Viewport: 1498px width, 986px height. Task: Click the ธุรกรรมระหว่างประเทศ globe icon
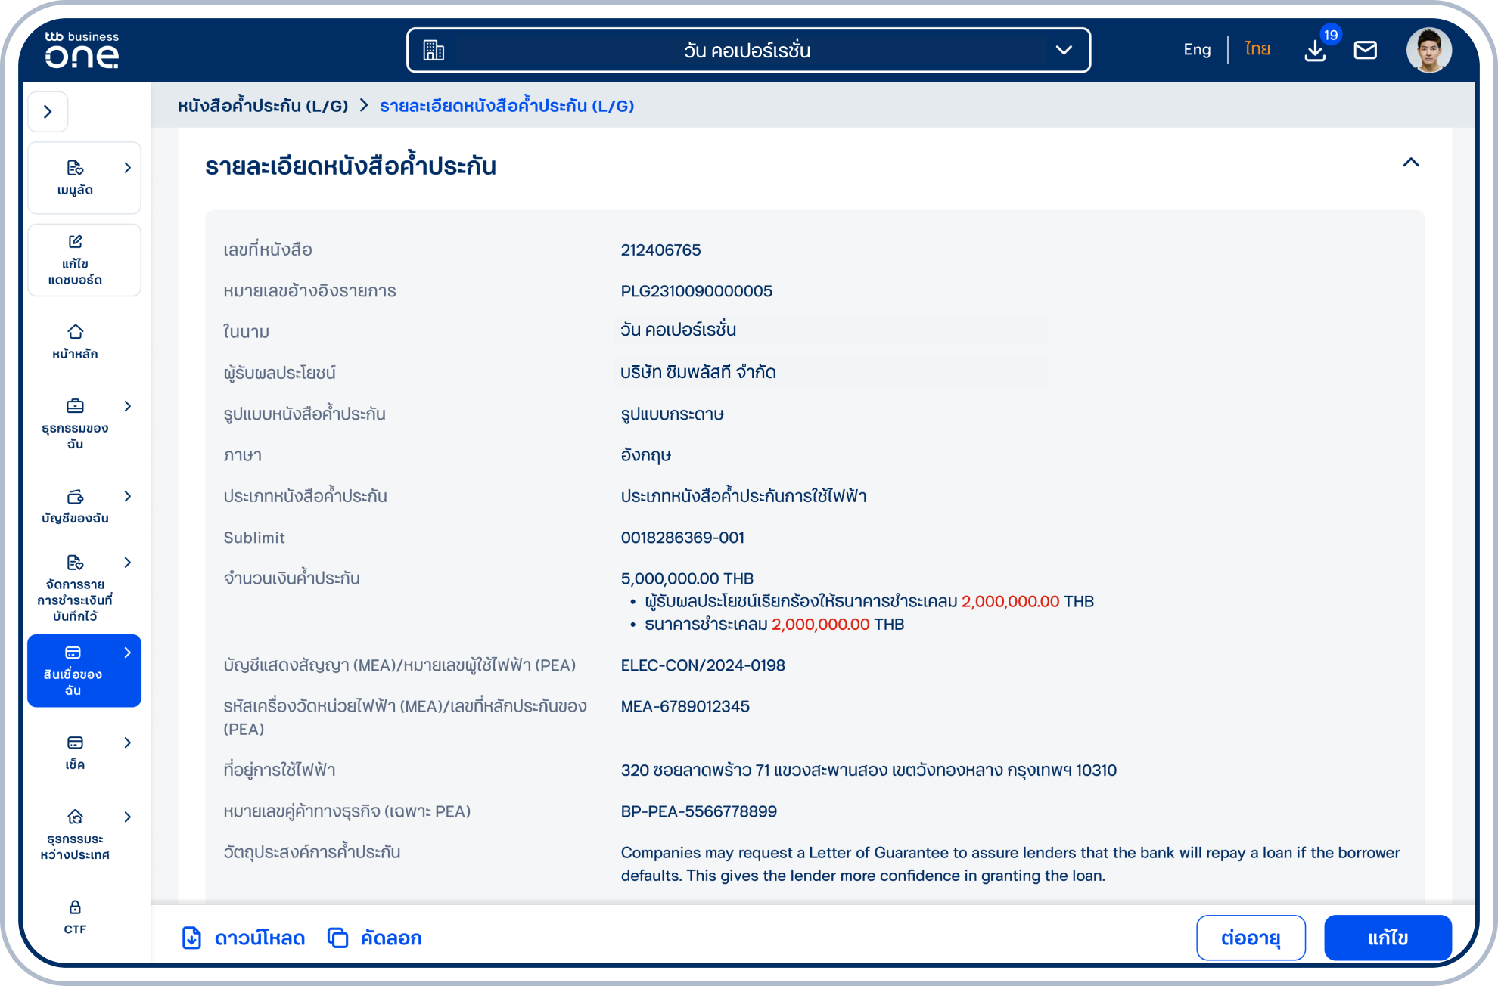pos(74,817)
